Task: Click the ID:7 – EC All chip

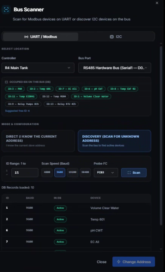Action: click(x=67, y=89)
